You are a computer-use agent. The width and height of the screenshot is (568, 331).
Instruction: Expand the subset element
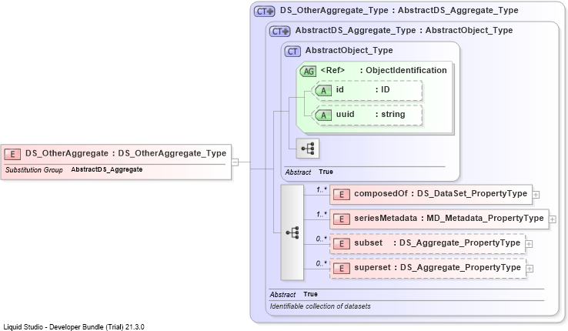529,244
